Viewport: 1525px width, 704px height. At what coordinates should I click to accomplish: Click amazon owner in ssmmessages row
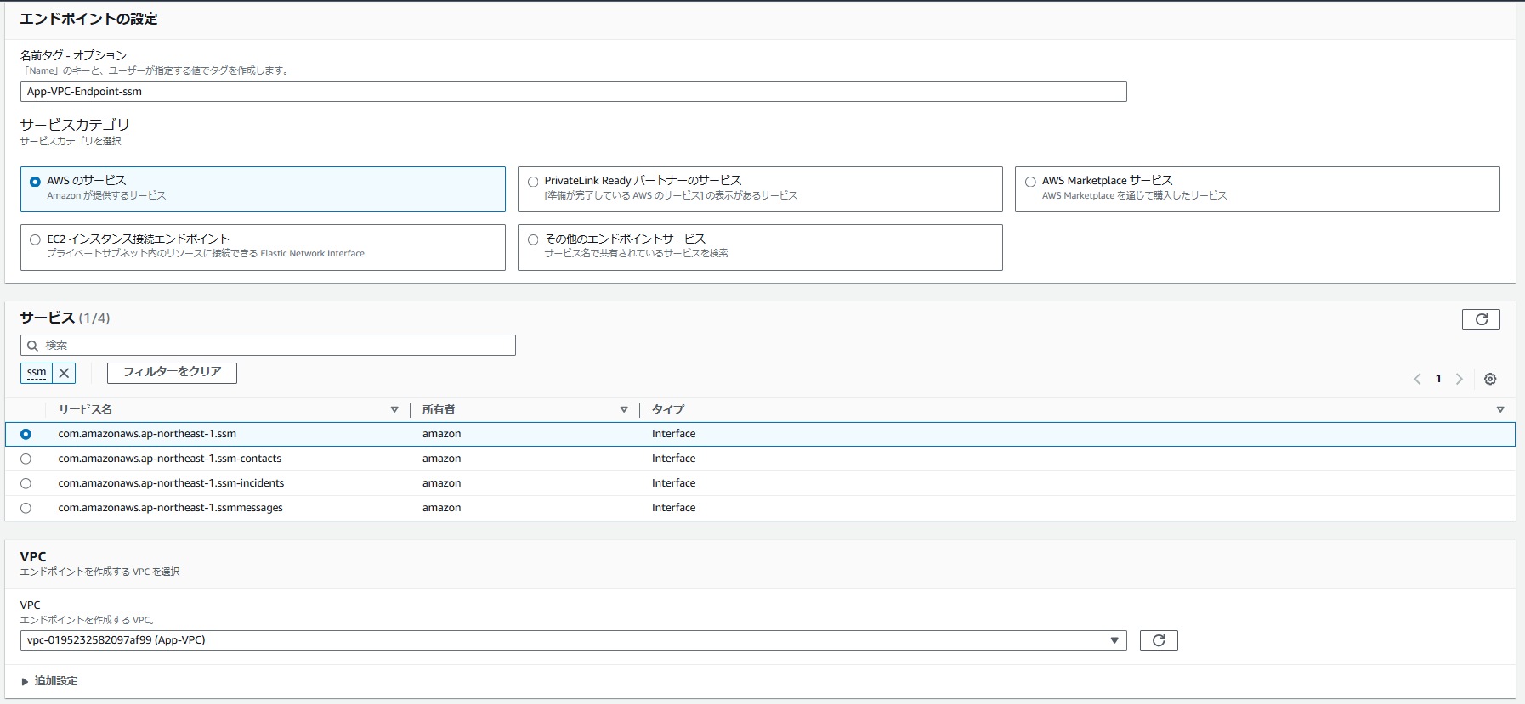[441, 508]
